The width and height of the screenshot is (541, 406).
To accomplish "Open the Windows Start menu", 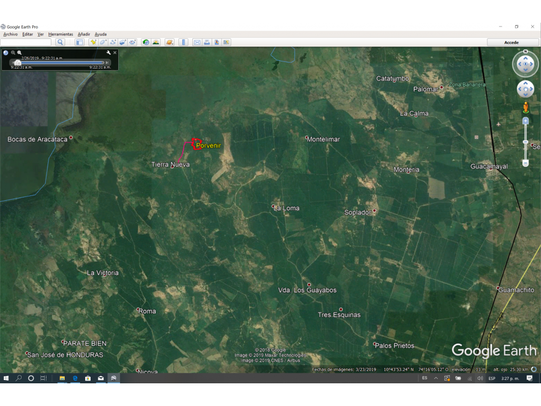I will coord(6,378).
